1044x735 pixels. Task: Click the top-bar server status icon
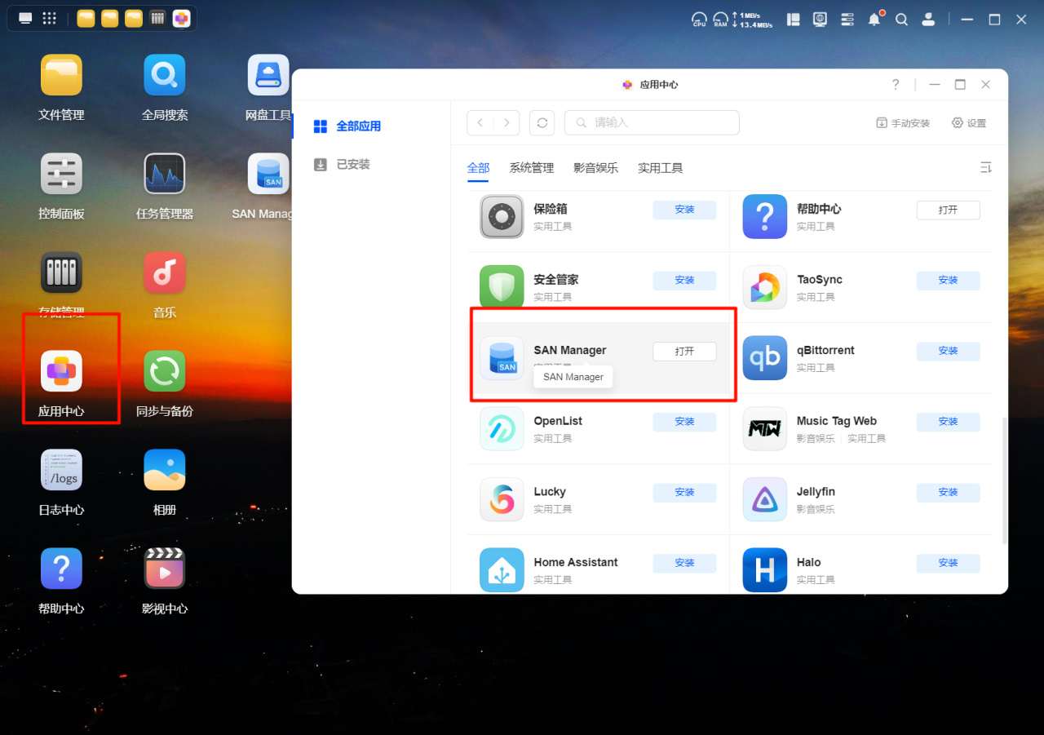click(x=847, y=19)
